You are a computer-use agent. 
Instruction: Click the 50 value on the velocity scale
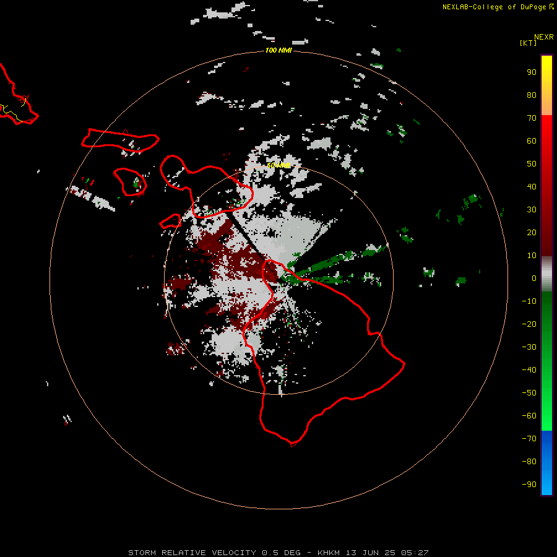(532, 164)
